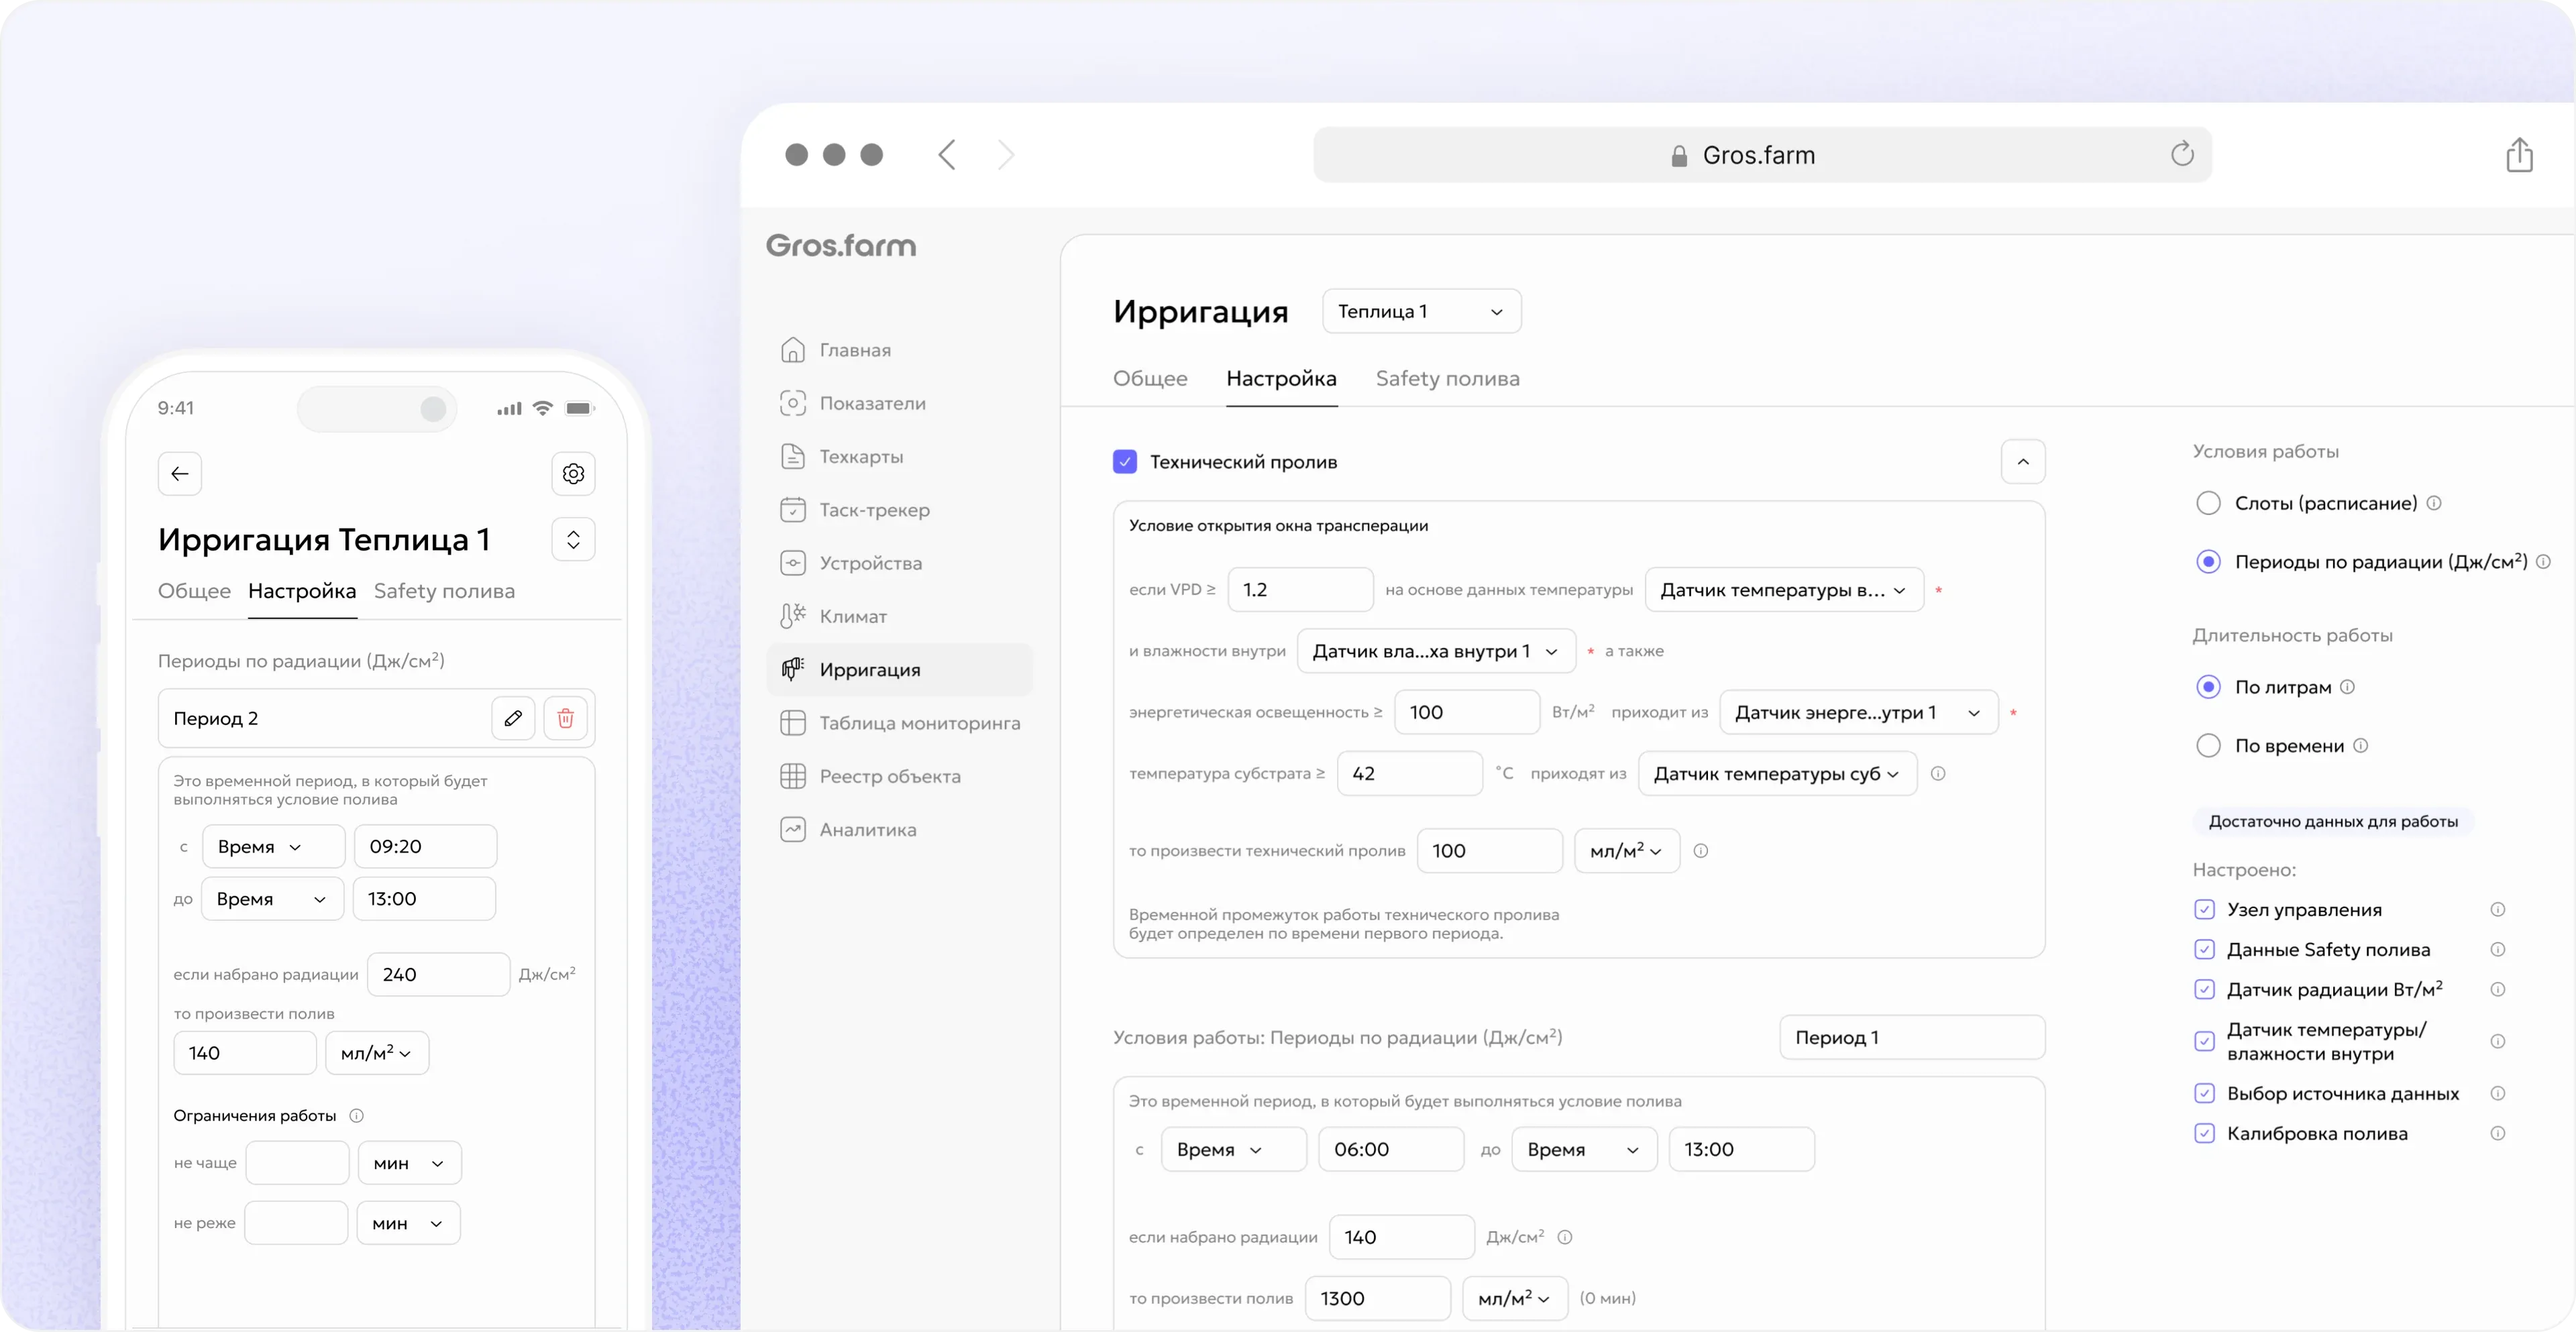This screenshot has width=2576, height=1332.
Task: Toggle the Датчик радиации Вт/м² checkbox
Action: 2204,990
